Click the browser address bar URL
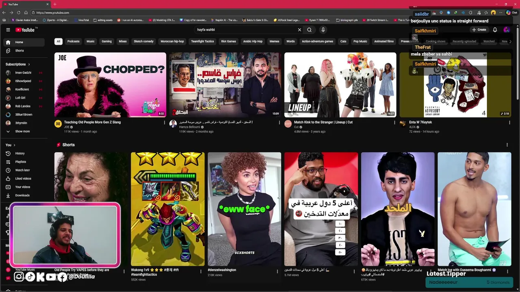520x292 pixels. [x=52, y=13]
